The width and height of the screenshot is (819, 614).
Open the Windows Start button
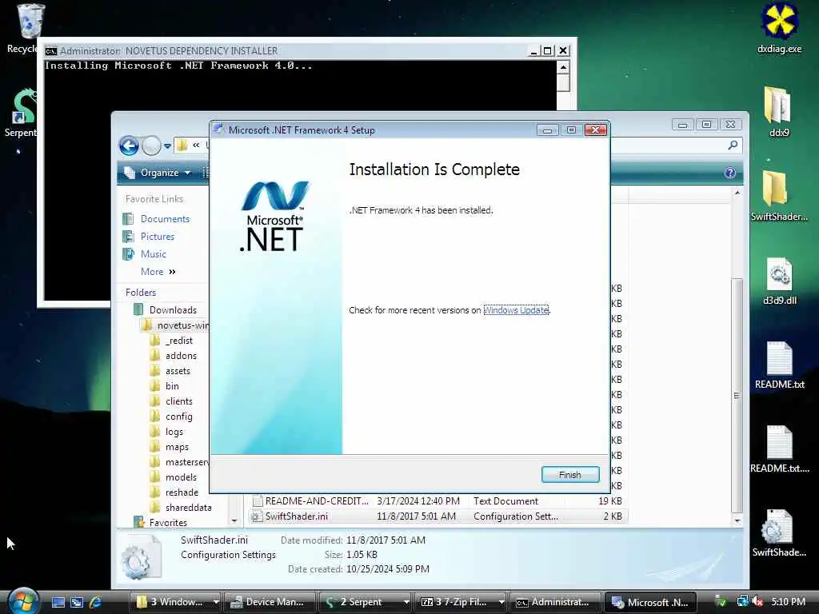click(22, 601)
